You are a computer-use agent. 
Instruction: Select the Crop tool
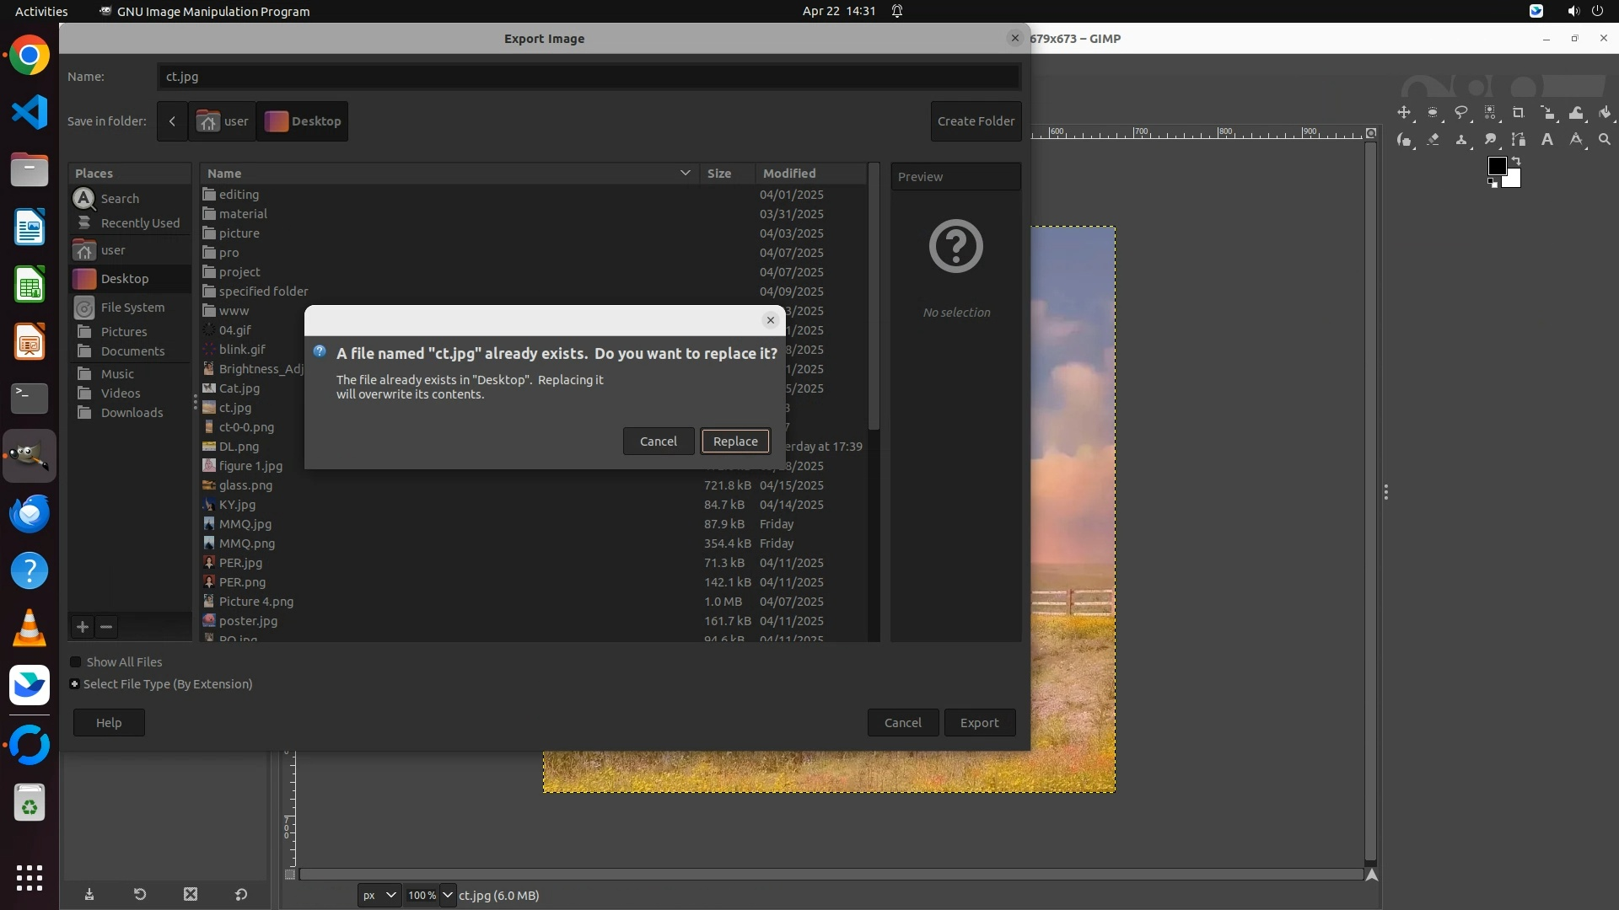tap(1519, 113)
